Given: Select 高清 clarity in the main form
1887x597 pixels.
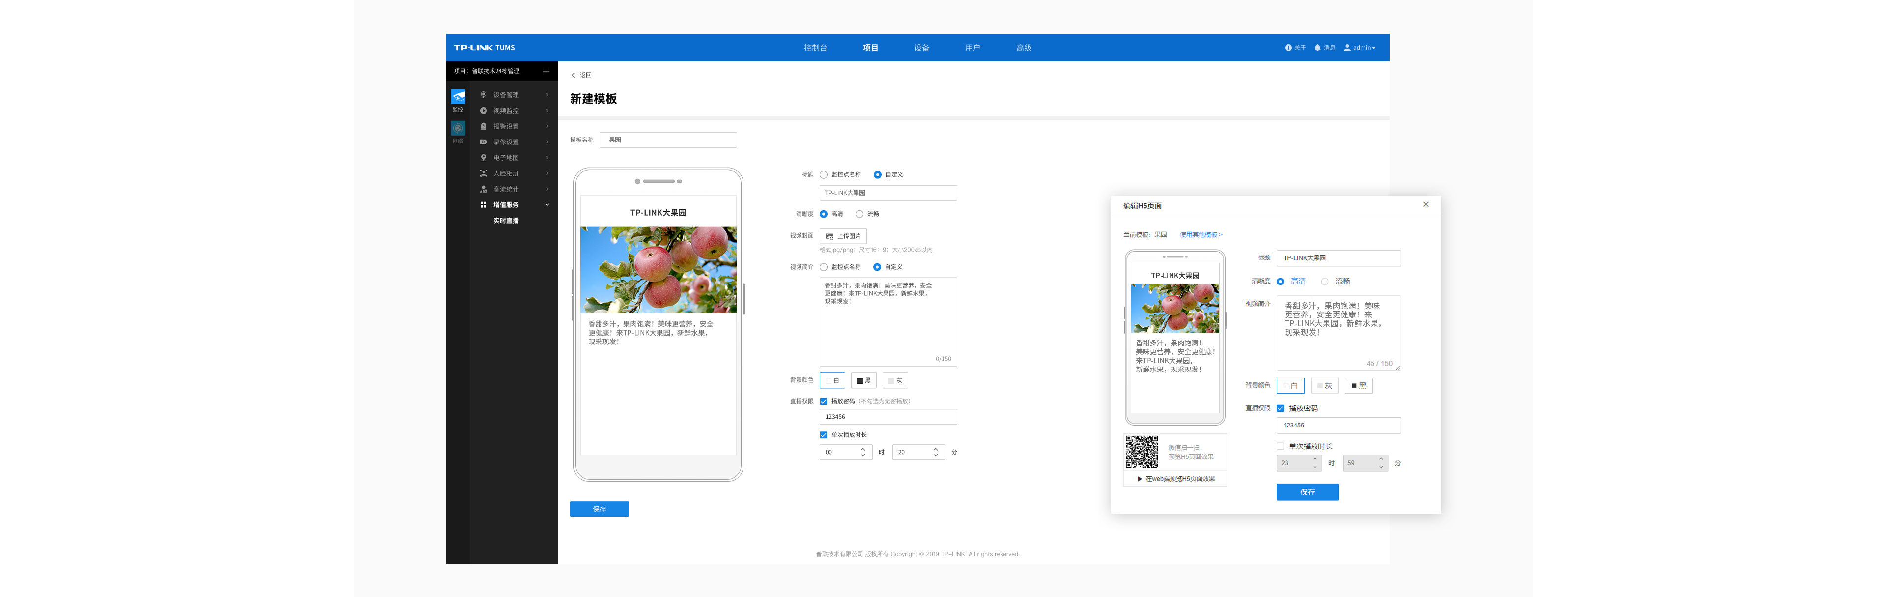Looking at the screenshot, I should pos(824,214).
